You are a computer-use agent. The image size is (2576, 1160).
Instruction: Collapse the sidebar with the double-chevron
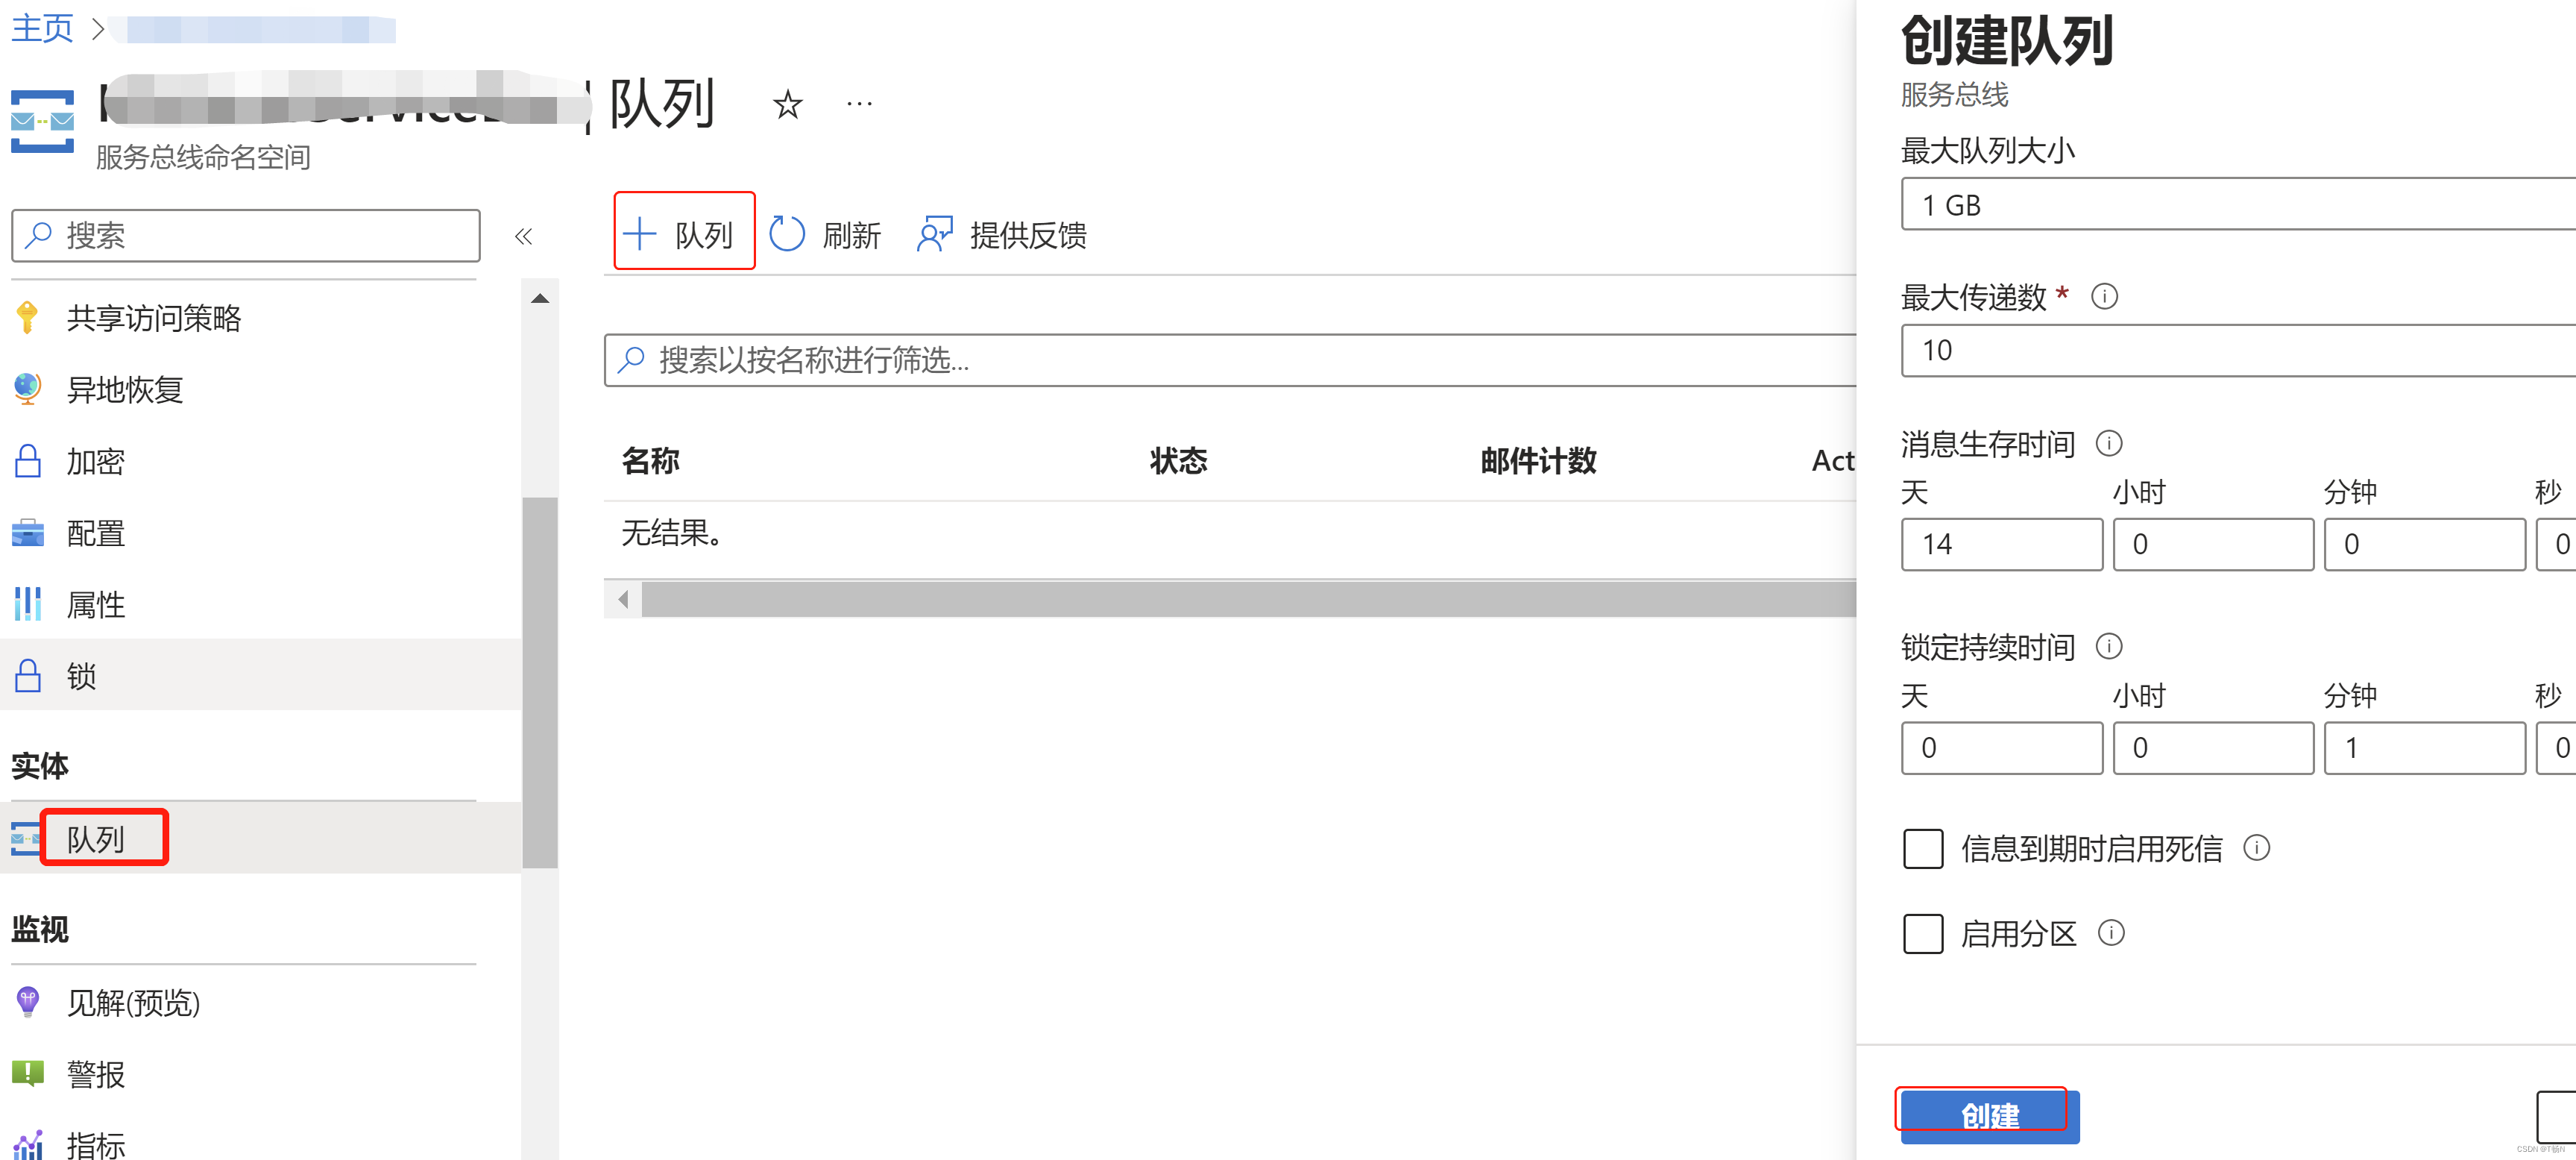click(x=523, y=236)
